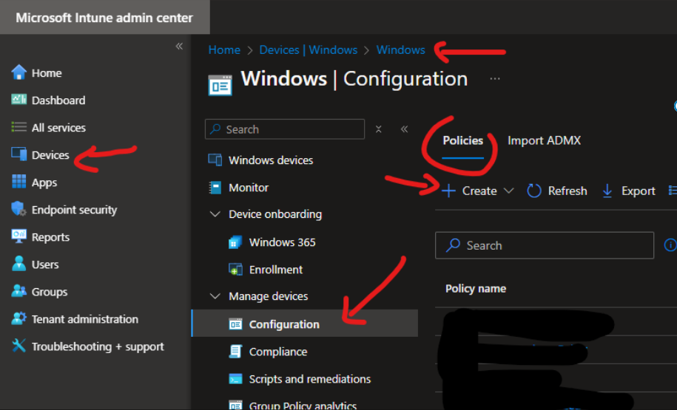Click the All services list icon
The height and width of the screenshot is (410, 677).
pos(18,127)
